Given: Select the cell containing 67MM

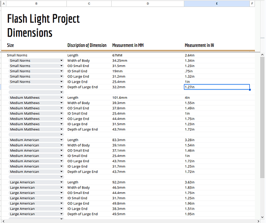Looking at the screenshot, I should tap(148, 55).
